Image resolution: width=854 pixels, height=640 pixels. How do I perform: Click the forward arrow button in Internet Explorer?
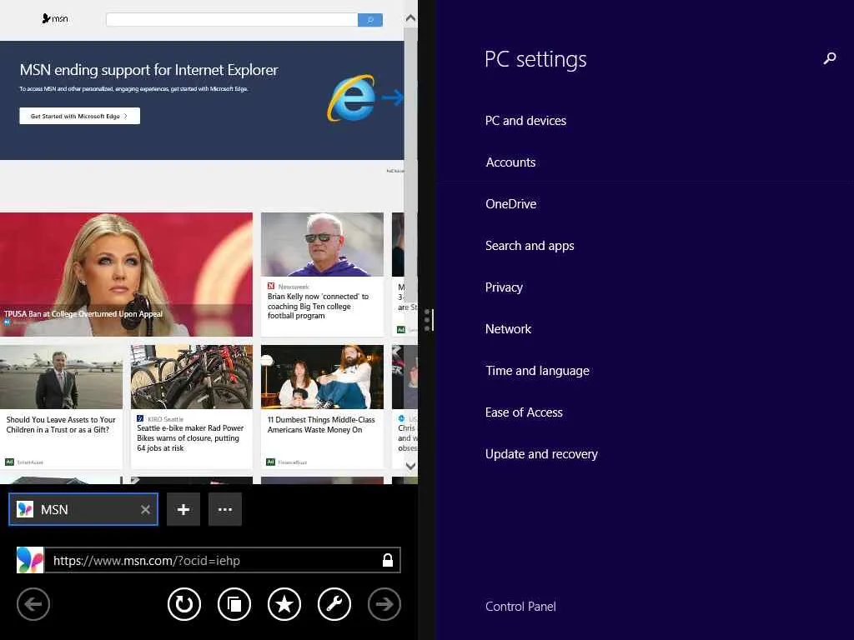[384, 604]
